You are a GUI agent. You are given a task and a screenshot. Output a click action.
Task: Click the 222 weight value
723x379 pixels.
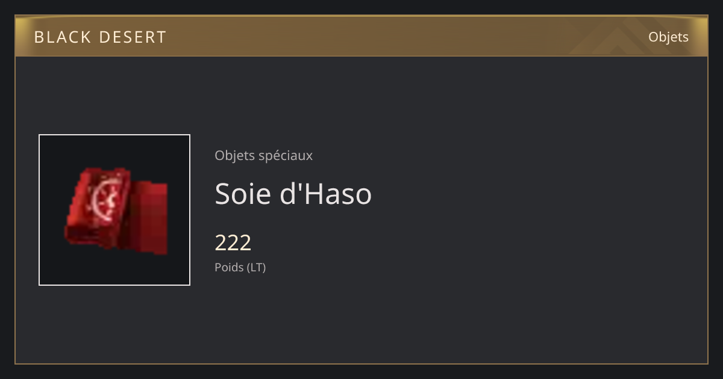coord(233,243)
